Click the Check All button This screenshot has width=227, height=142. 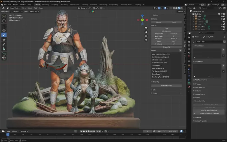(166, 47)
